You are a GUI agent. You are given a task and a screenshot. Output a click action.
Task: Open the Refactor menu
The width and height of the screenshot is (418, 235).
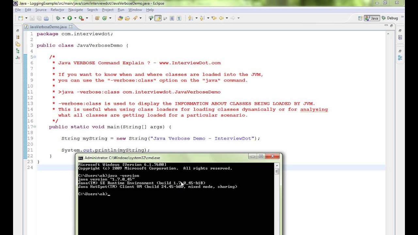[57, 10]
